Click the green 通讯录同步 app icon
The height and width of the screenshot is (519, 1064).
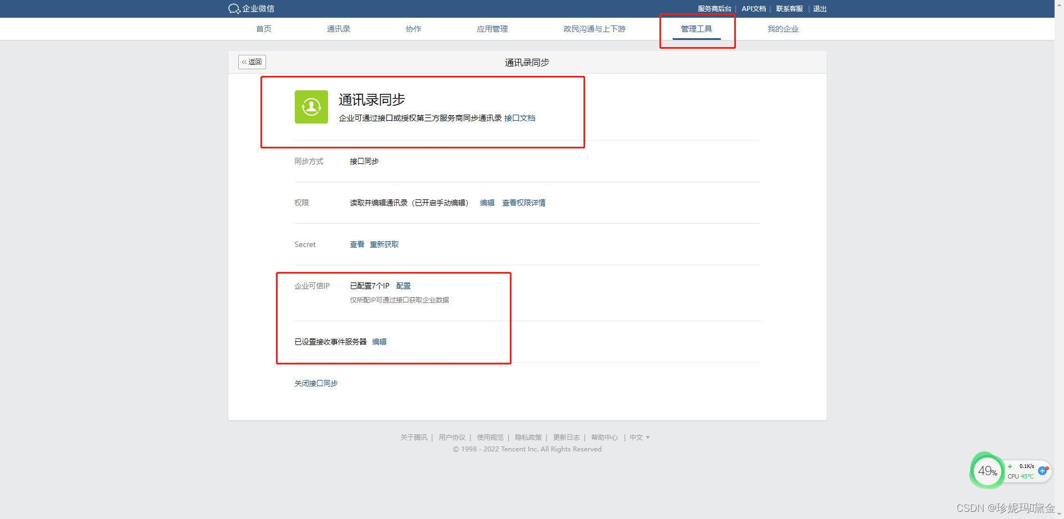click(x=311, y=107)
